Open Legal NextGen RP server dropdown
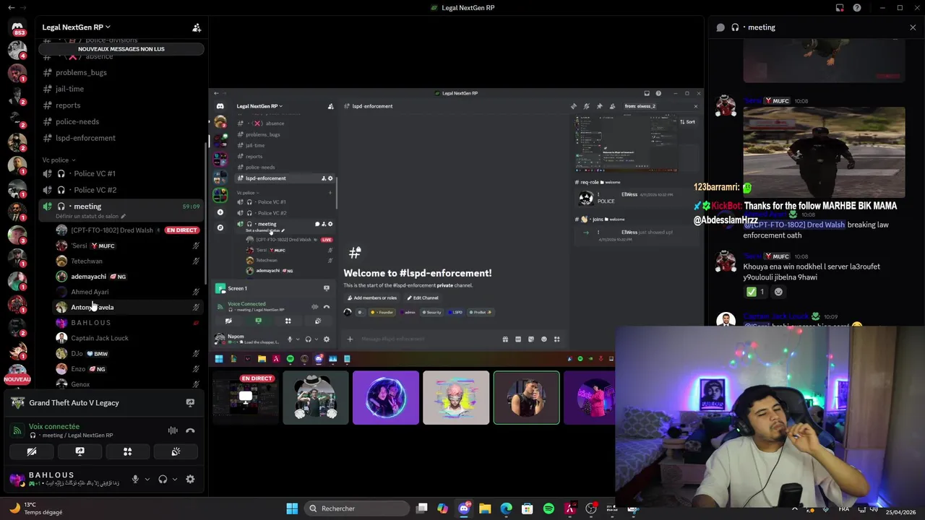 click(76, 27)
